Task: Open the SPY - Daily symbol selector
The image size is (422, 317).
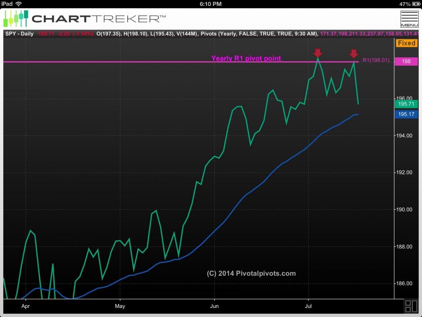Action: coord(19,34)
